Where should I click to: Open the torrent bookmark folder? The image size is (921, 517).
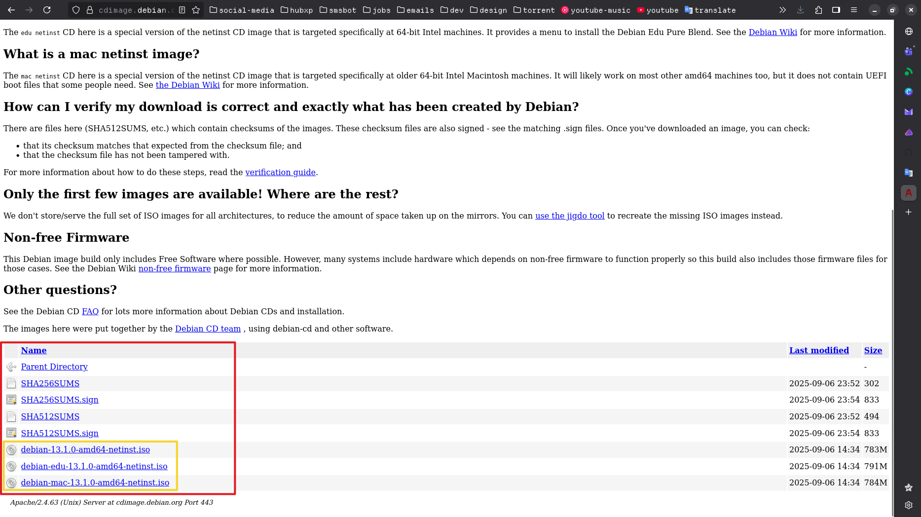(534, 10)
